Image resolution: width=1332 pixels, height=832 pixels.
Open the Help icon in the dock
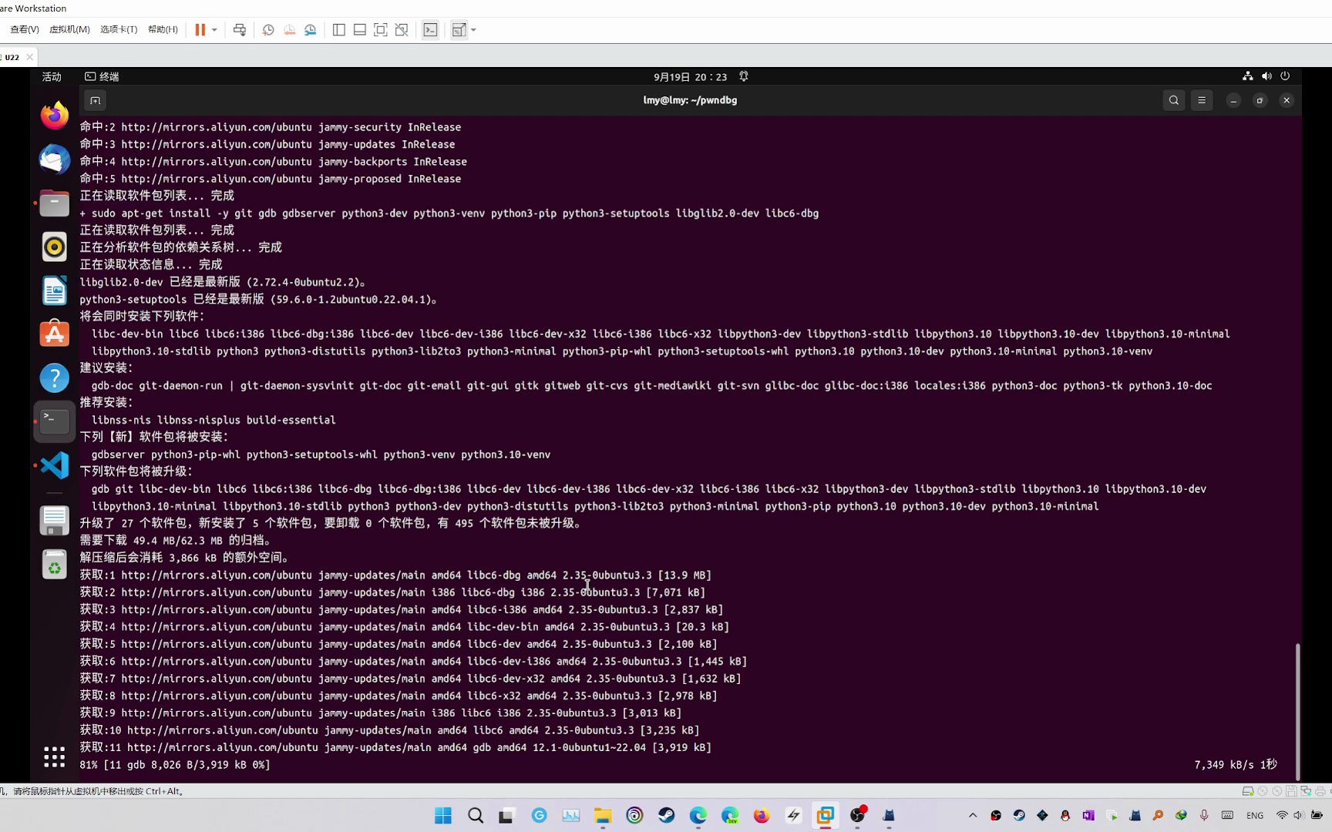[54, 377]
